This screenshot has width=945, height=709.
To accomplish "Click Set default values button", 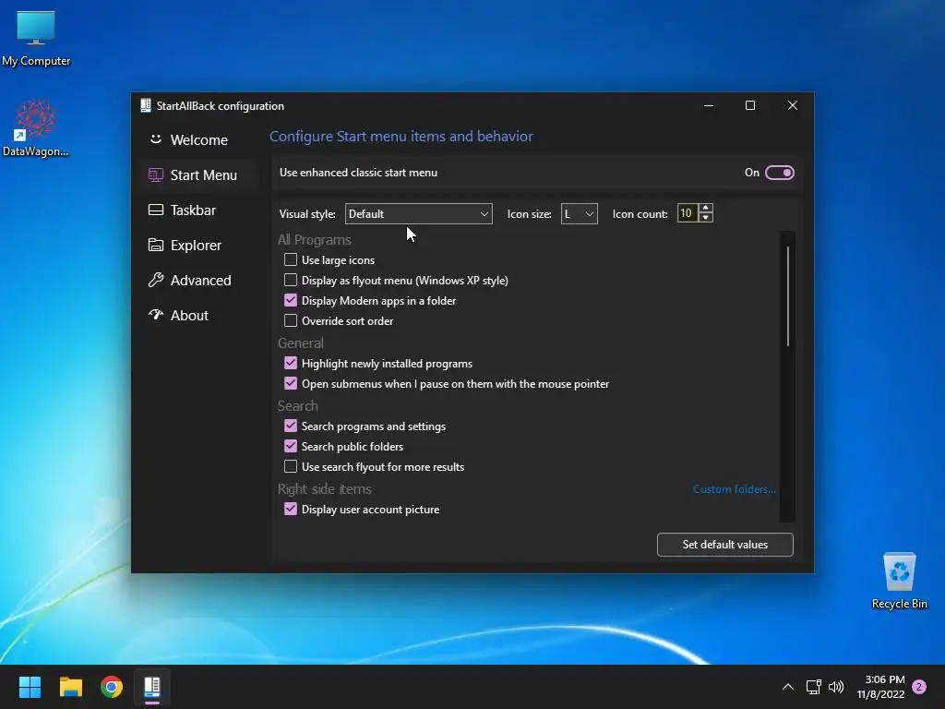I will pos(725,545).
